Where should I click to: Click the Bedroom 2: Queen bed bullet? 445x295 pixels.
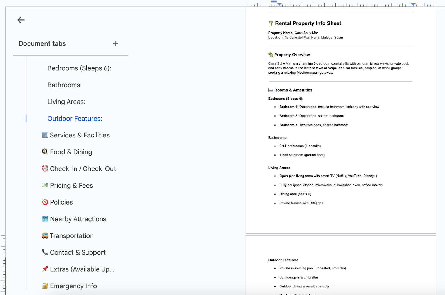click(x=311, y=116)
